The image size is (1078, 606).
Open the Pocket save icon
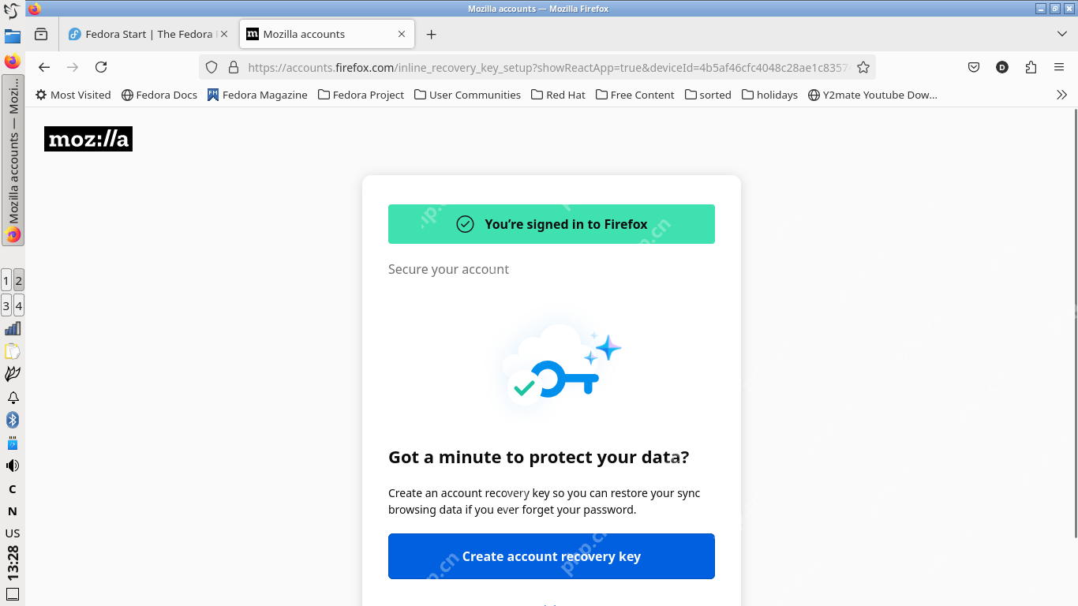[974, 67]
